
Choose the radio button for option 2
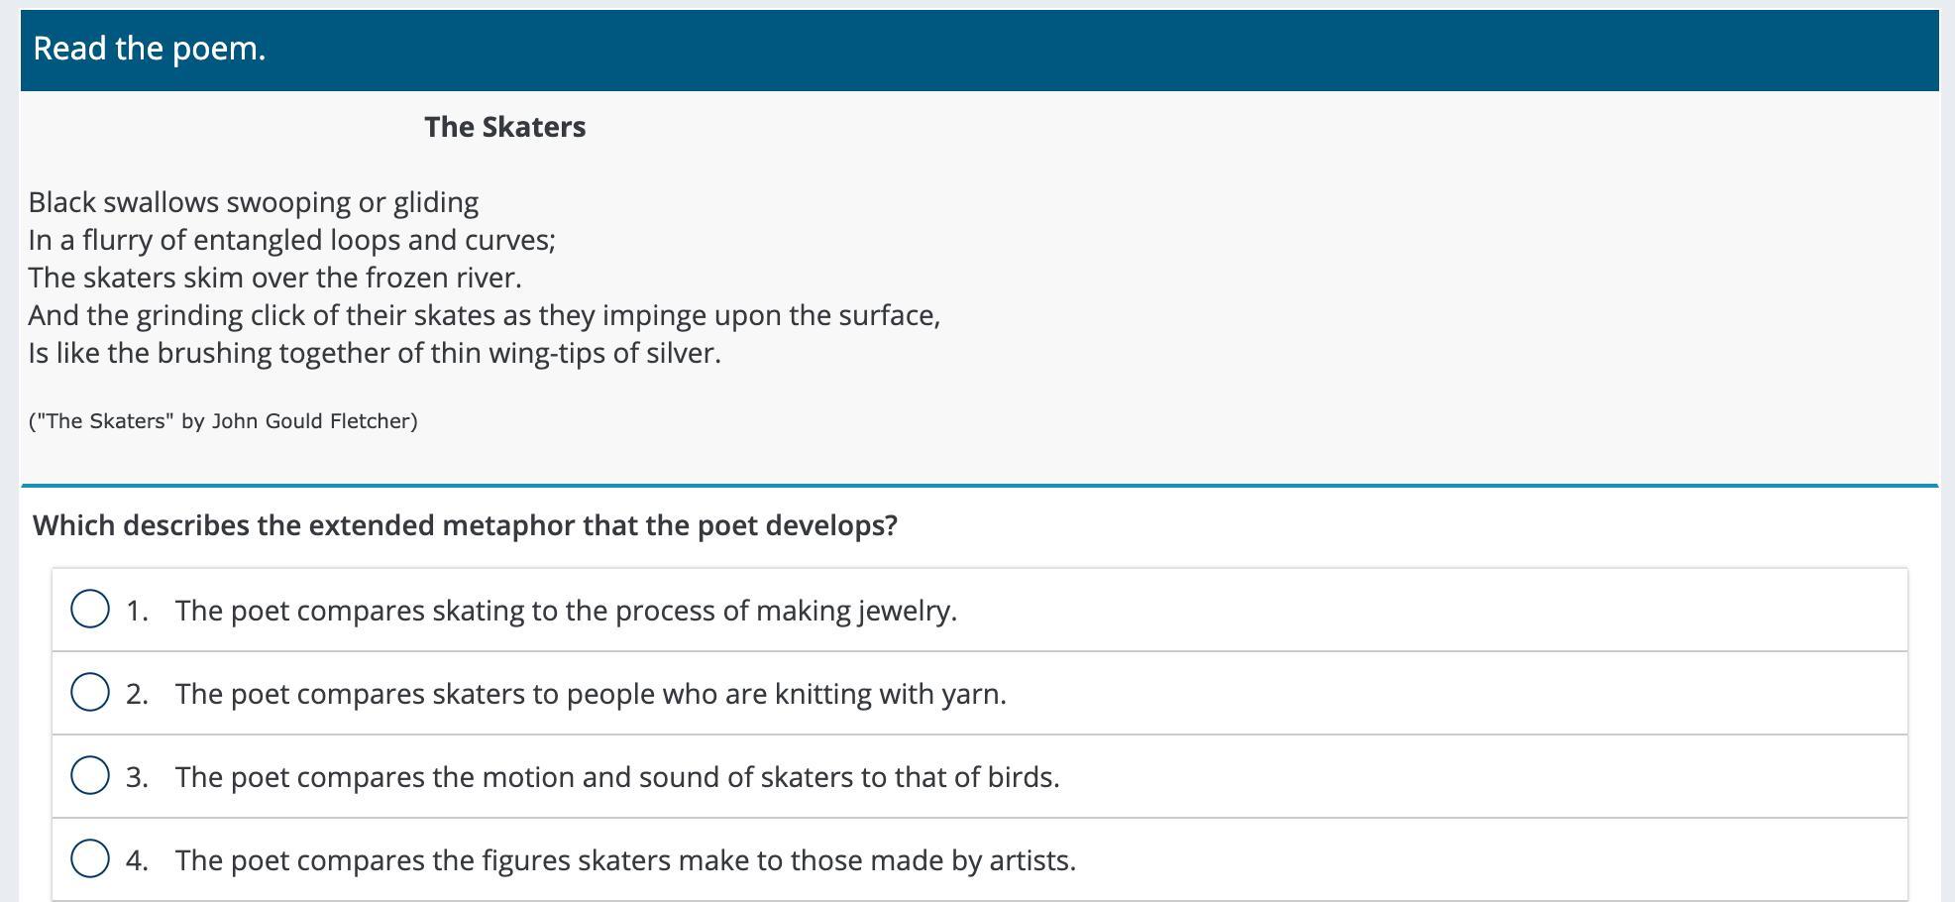[x=90, y=693]
